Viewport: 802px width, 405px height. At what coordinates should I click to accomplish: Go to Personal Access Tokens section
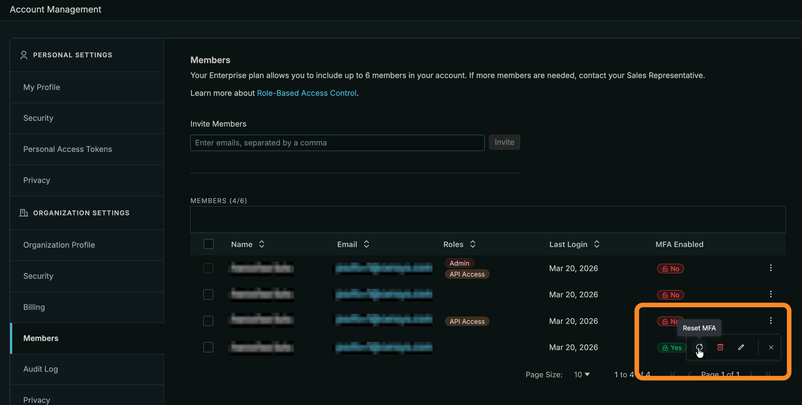pyautogui.click(x=67, y=149)
